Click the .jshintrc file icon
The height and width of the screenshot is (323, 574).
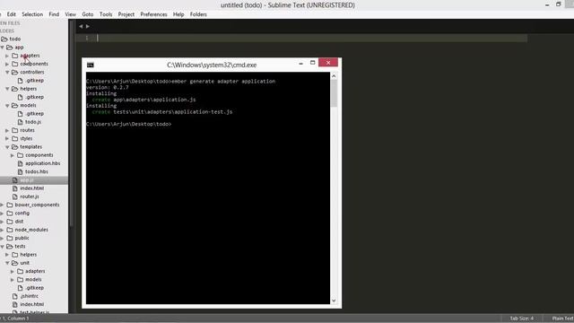tap(15, 296)
